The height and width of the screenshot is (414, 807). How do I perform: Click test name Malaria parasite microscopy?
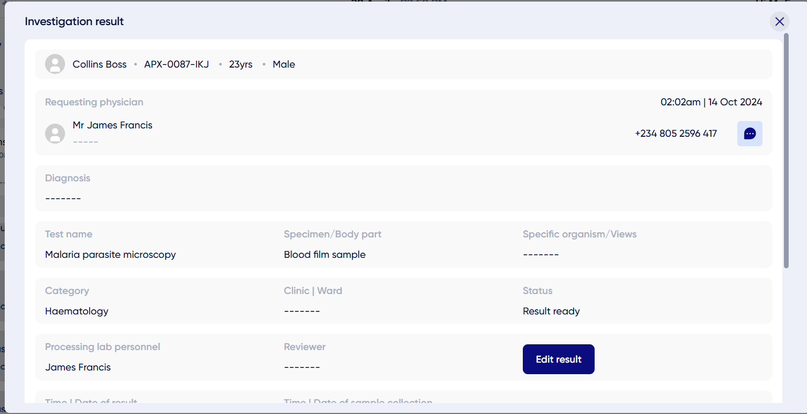pyautogui.click(x=111, y=255)
